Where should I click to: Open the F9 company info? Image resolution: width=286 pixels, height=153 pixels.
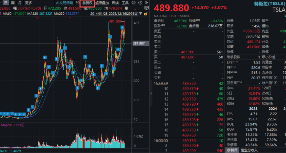tap(77, 3)
